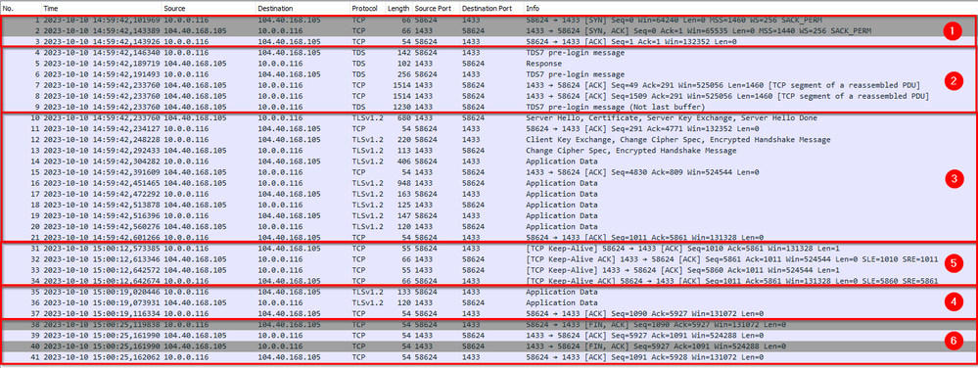This screenshot has width=978, height=368.
Task: Select packet 20, Application Data at 14:59:42,560276
Action: 489,226
